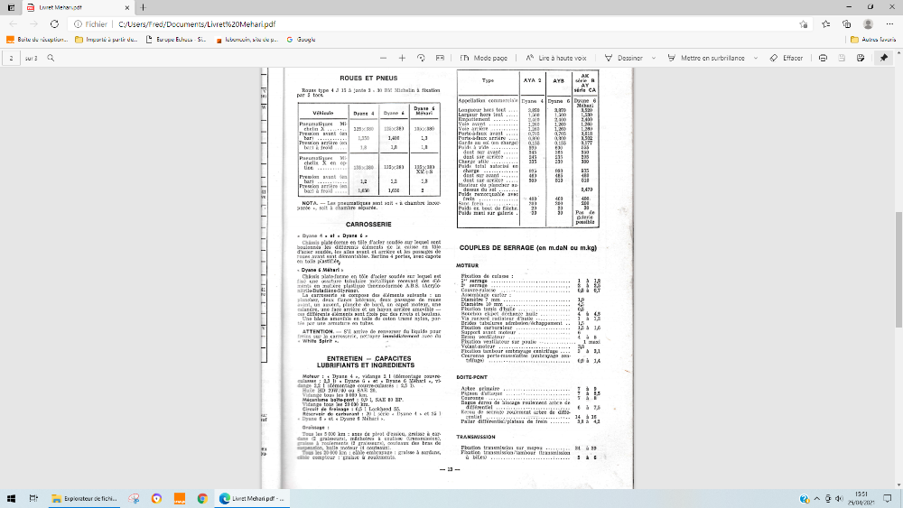Rotate the PDF page
The width and height of the screenshot is (903, 508).
(421, 58)
